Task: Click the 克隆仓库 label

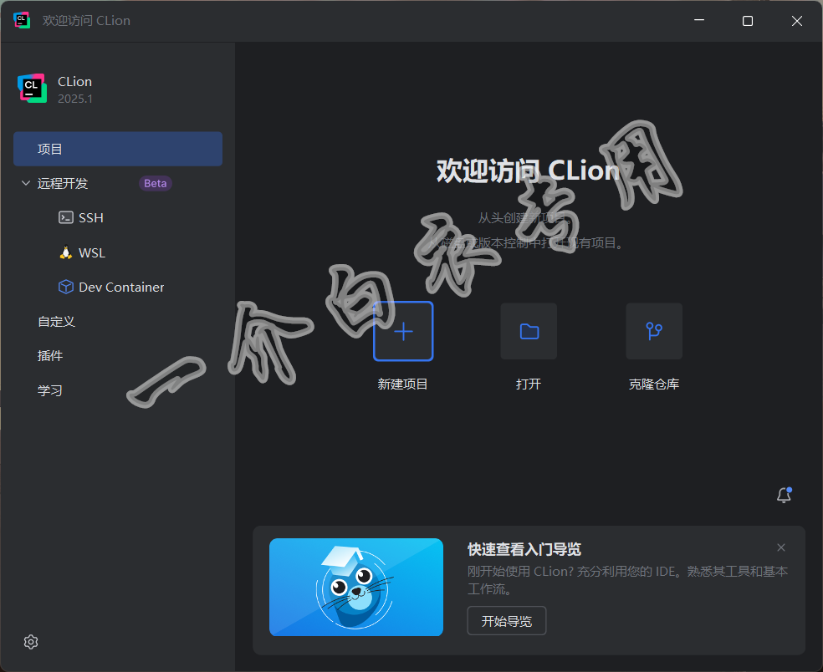Action: tap(654, 384)
